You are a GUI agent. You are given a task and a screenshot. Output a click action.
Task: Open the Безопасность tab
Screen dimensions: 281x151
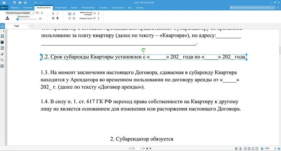(x=118, y=8)
